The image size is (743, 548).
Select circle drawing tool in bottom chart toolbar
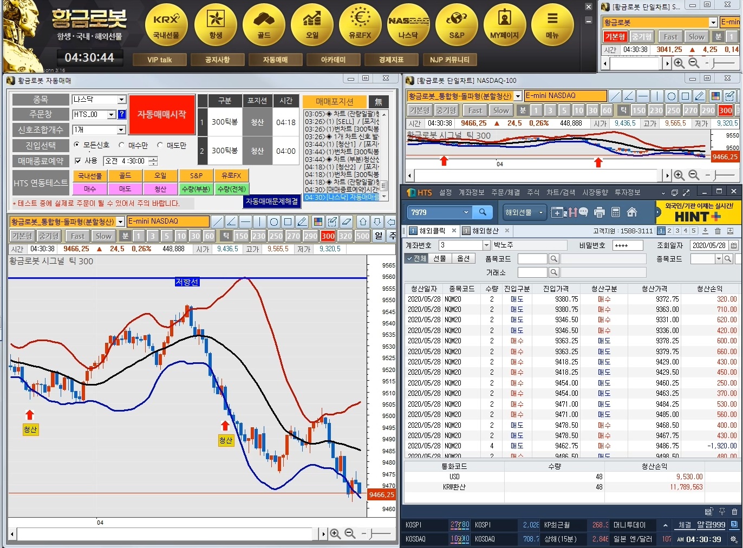(274, 221)
